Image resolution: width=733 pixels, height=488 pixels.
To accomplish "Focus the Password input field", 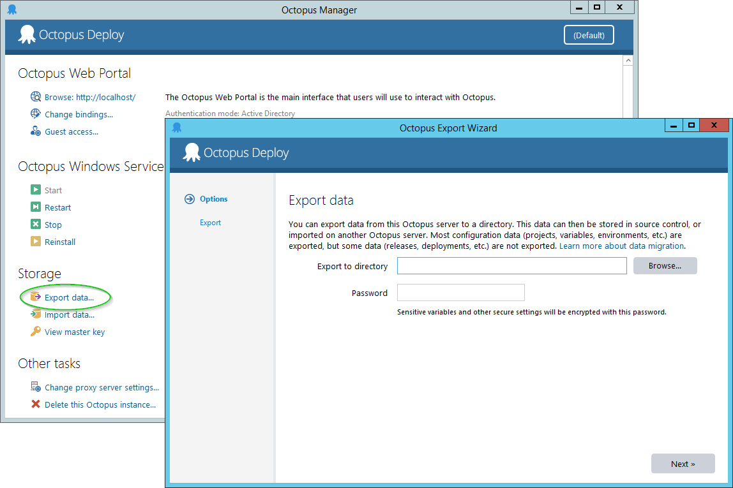I will [x=460, y=293].
